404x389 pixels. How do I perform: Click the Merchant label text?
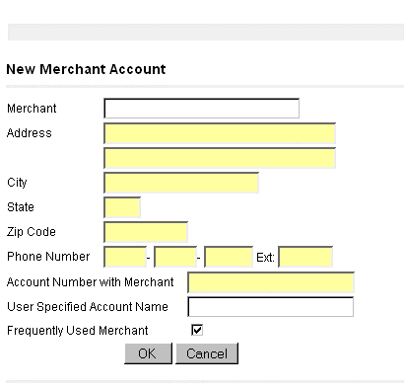click(x=32, y=109)
